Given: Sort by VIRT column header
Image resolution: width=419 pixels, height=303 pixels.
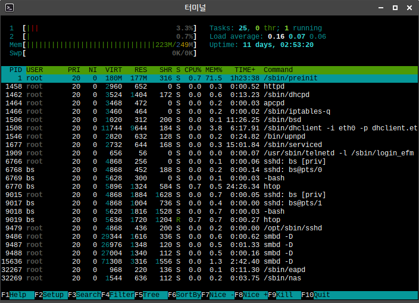Looking at the screenshot, I should pos(114,70).
